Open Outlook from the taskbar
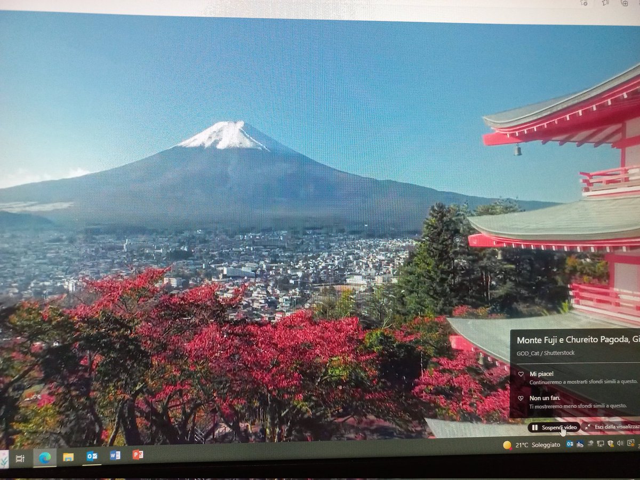The width and height of the screenshot is (640, 480). tap(92, 456)
